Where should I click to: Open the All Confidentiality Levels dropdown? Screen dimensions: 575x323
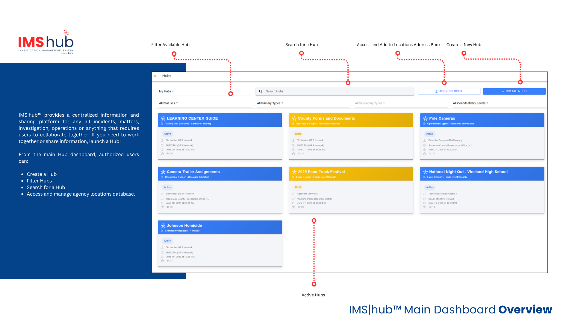(x=470, y=103)
